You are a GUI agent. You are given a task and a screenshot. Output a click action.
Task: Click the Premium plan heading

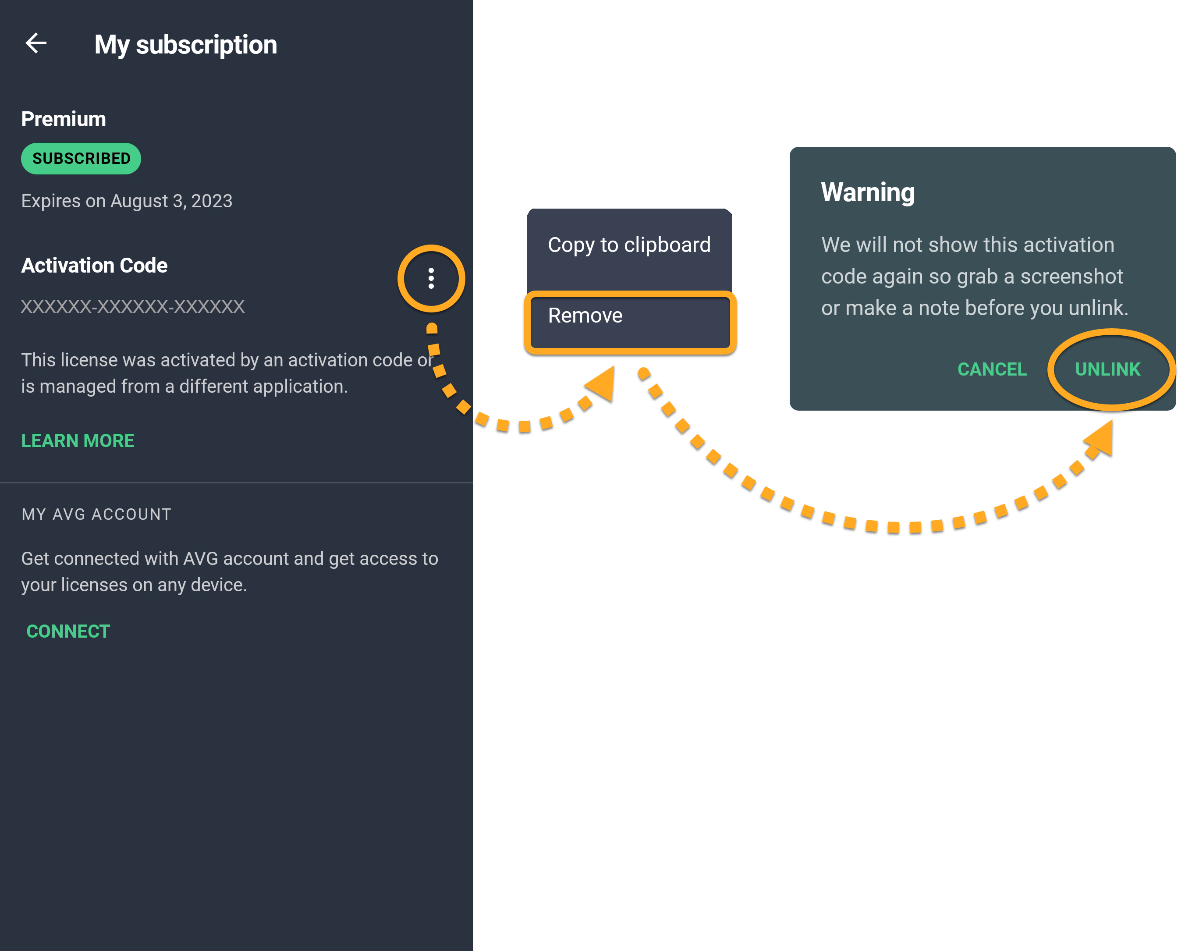(x=64, y=120)
